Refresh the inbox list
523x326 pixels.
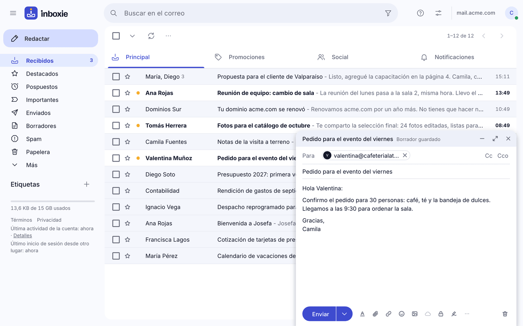tap(151, 36)
